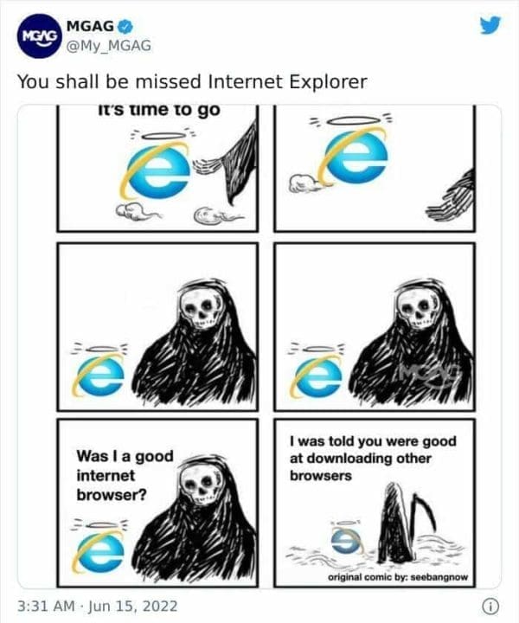
Task: Open the MGAG display name
Action: point(91,26)
